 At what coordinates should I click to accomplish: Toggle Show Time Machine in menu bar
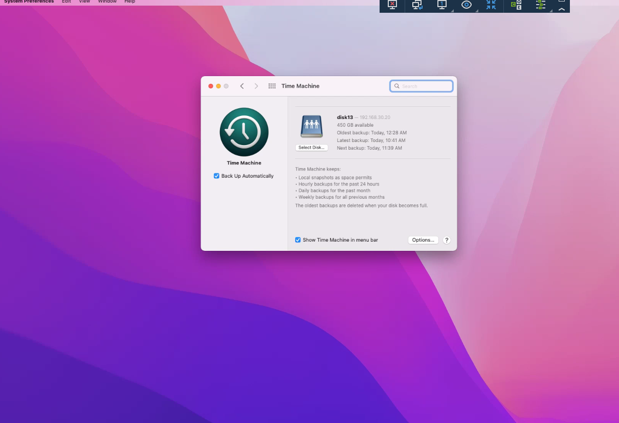coord(298,240)
